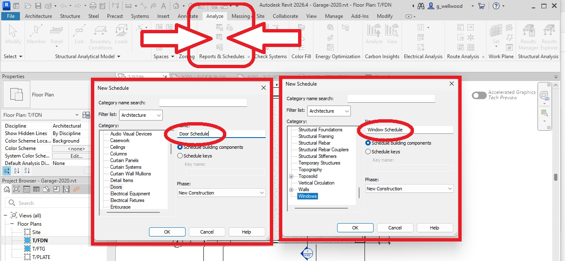The height and width of the screenshot is (261, 565).
Task: Click the Save icon in quick access toolbar
Action: click(x=38, y=6)
